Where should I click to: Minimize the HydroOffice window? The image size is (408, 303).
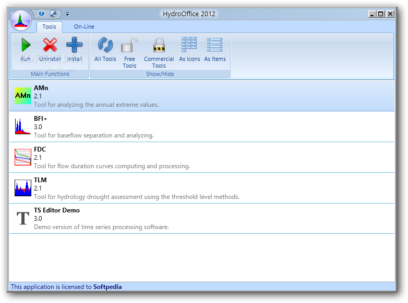click(x=372, y=14)
